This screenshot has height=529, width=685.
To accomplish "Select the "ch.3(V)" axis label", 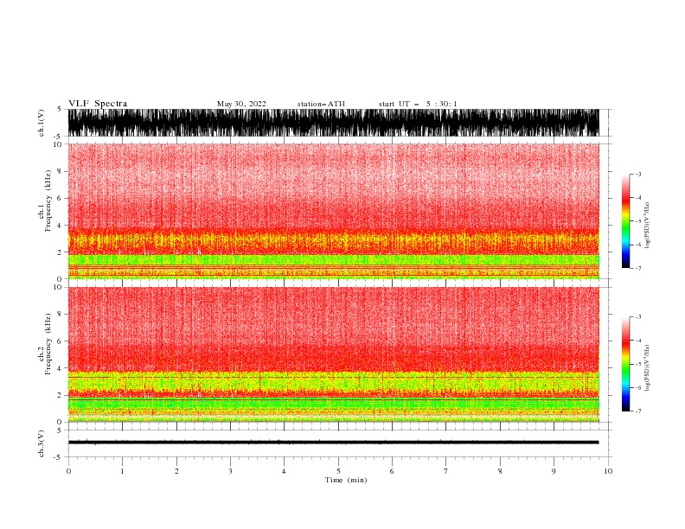I will click(x=42, y=443).
